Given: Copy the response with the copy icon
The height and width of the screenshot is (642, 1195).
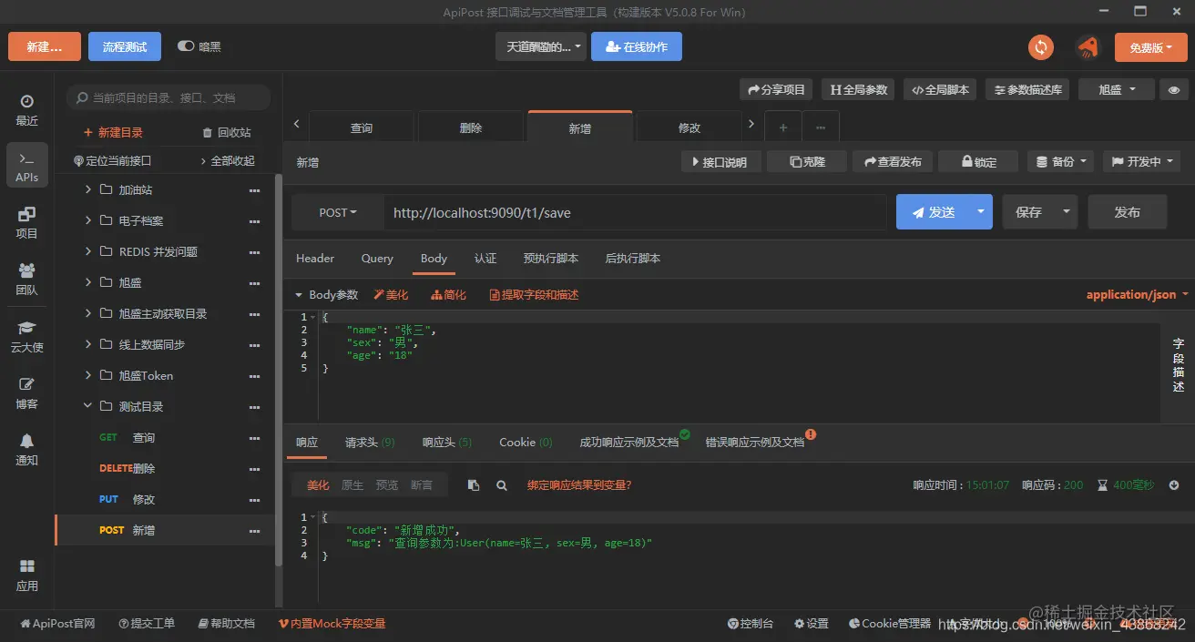Looking at the screenshot, I should 474,485.
